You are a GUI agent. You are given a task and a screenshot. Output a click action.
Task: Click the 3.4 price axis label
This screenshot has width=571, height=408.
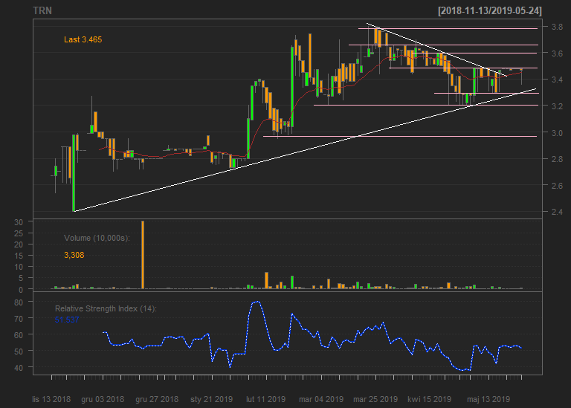tap(557, 80)
